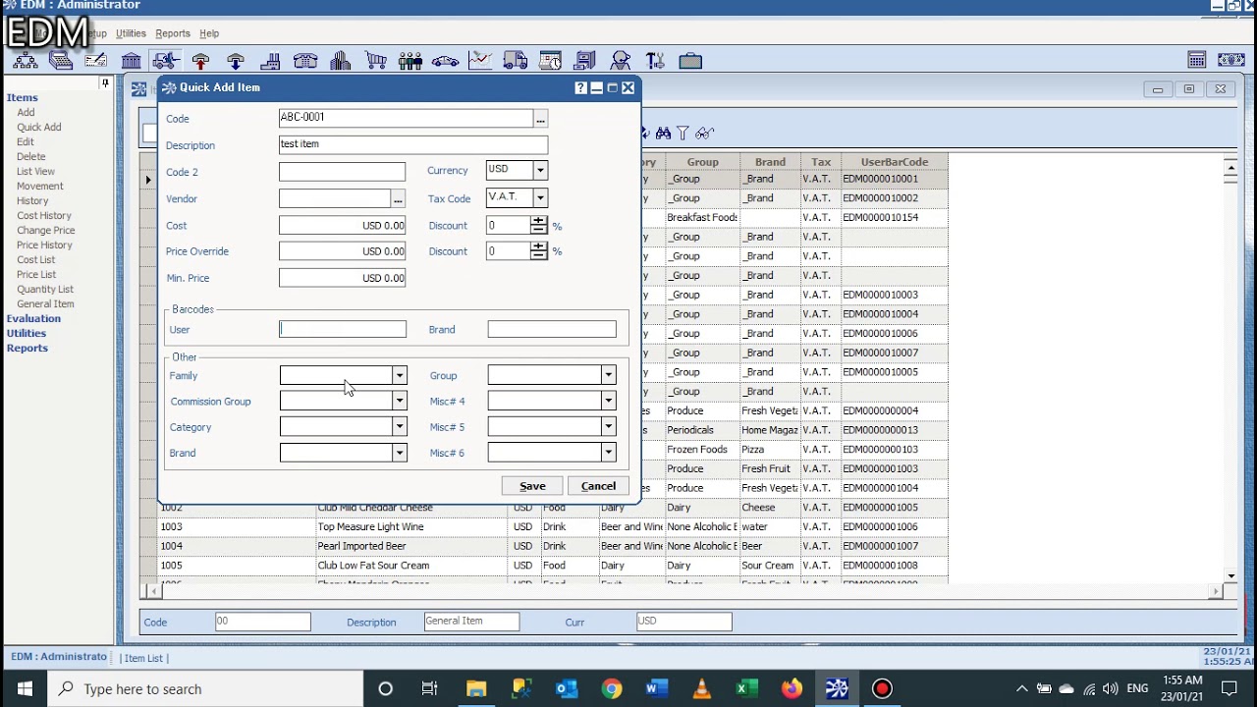Save the new item
The width and height of the screenshot is (1257, 707).
(x=532, y=486)
